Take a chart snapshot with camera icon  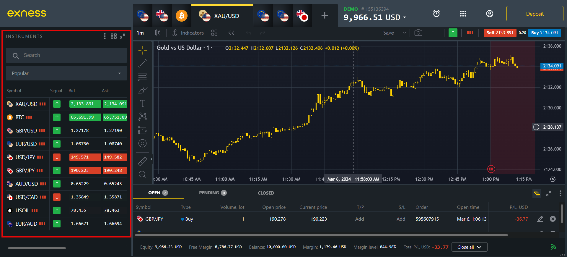[418, 33]
